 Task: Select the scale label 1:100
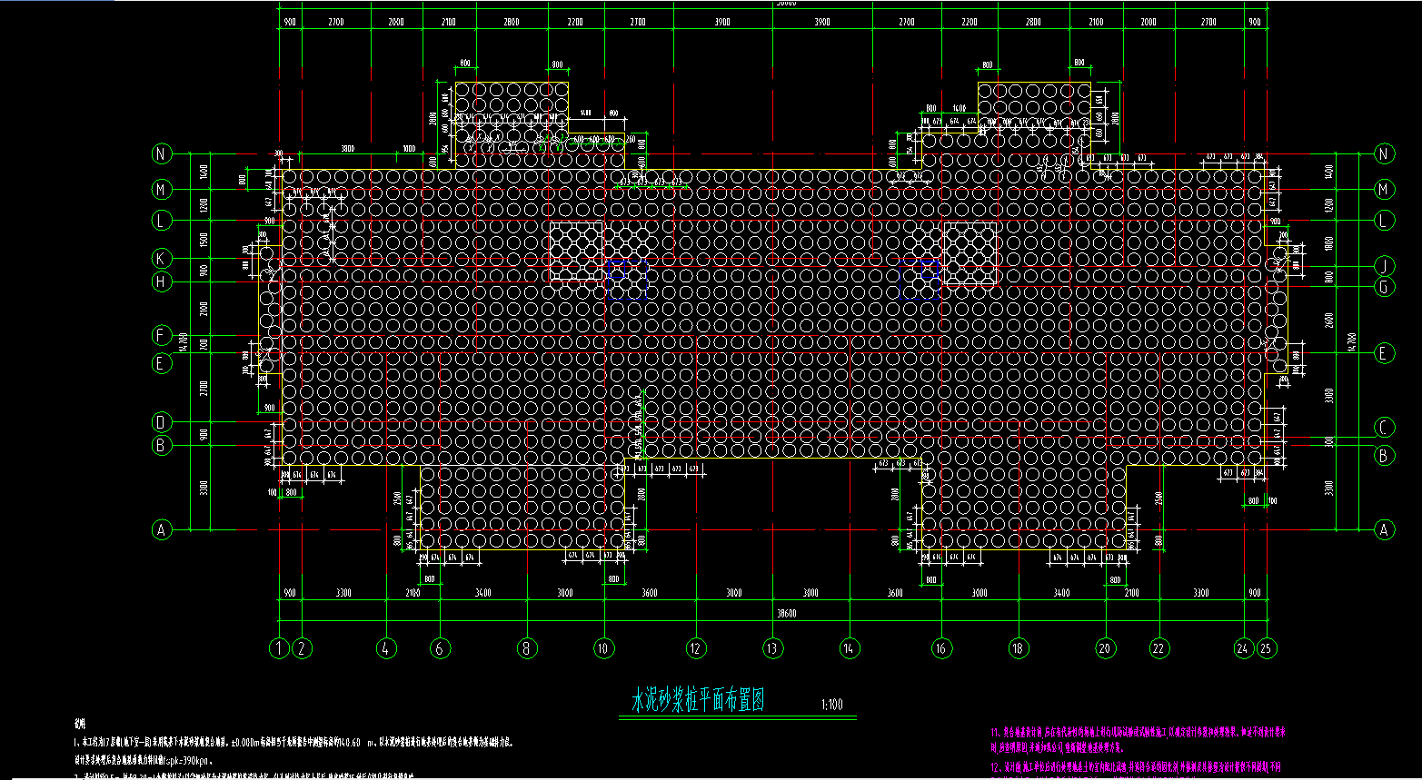click(830, 705)
